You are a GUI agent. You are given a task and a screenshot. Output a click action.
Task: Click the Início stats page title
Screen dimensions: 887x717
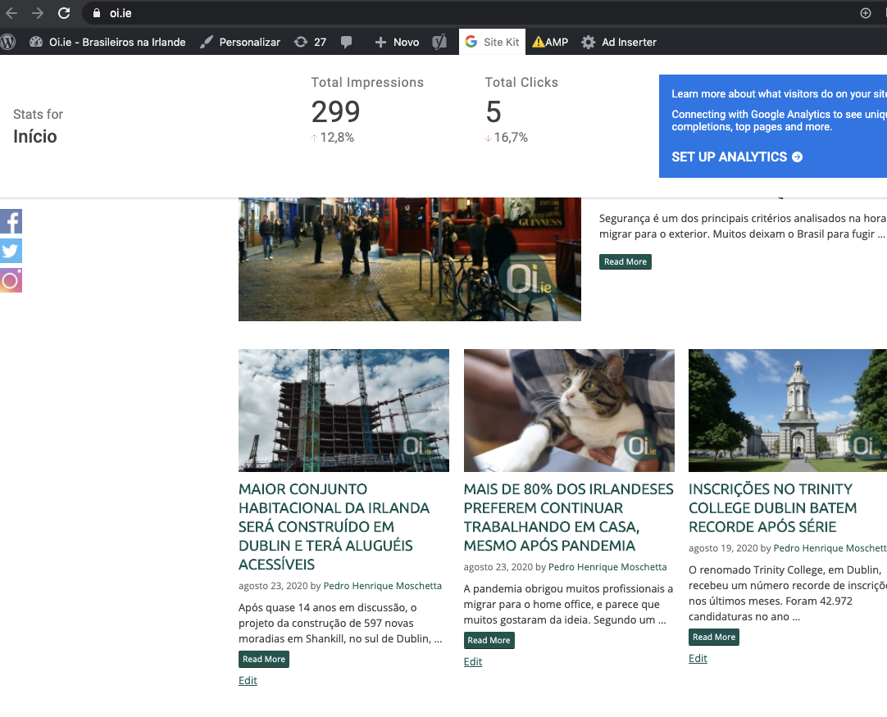pos(35,136)
